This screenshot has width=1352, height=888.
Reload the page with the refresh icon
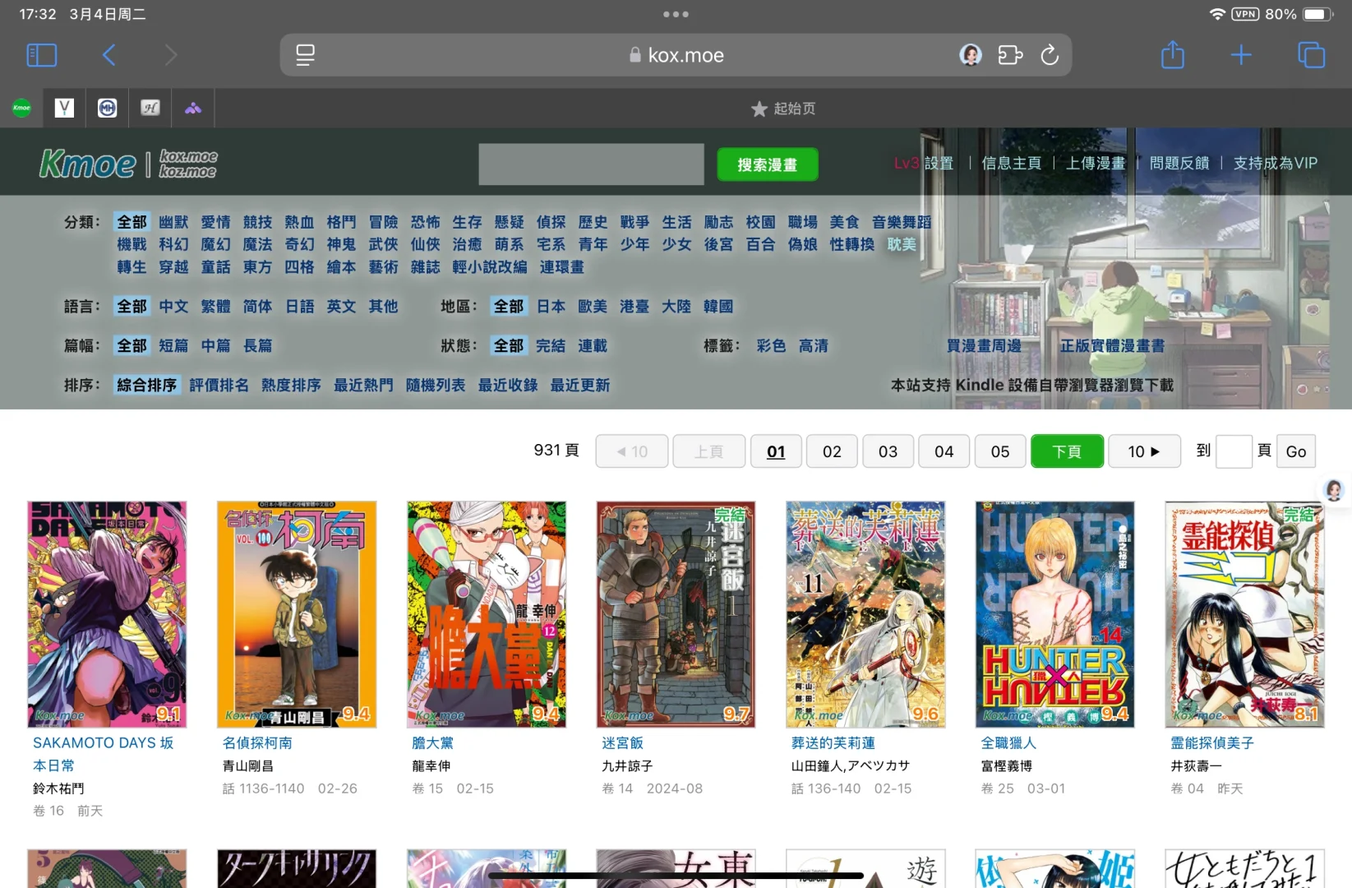coord(1050,55)
